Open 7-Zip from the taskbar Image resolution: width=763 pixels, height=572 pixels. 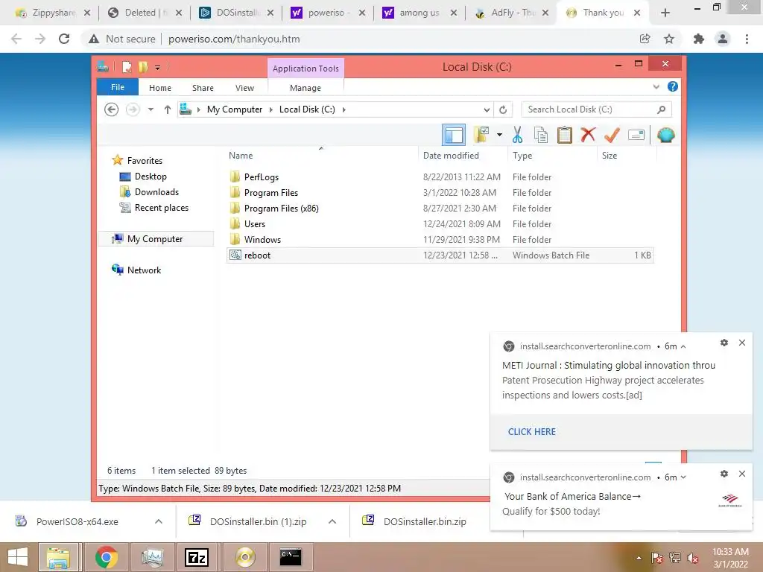click(197, 557)
